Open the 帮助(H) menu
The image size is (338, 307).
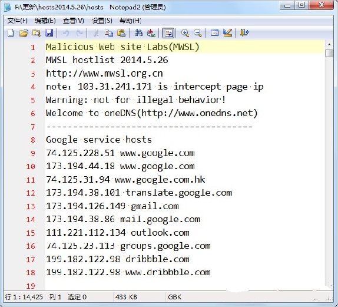[x=130, y=21]
